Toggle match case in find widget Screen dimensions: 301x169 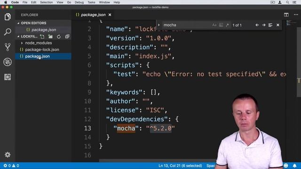tap(214, 25)
